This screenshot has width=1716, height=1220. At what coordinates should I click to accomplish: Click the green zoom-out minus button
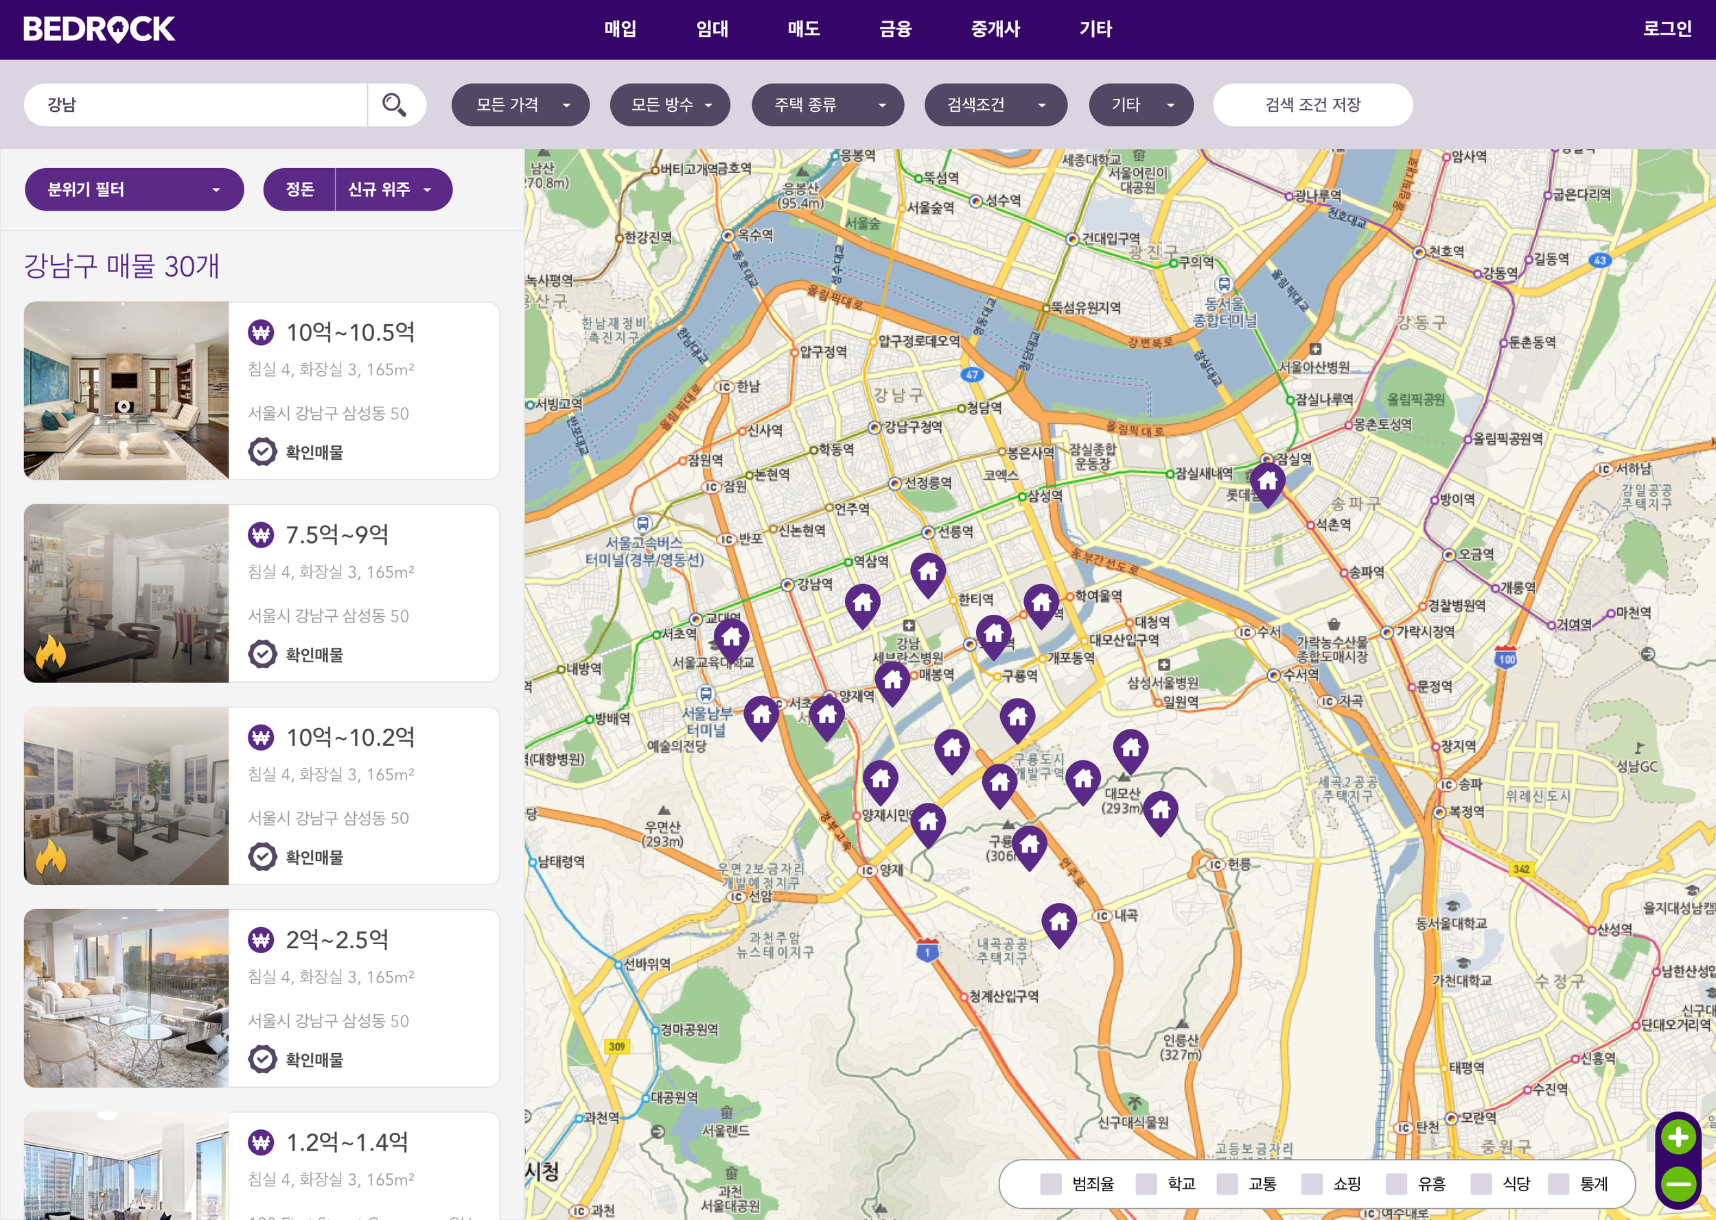pyautogui.click(x=1678, y=1184)
